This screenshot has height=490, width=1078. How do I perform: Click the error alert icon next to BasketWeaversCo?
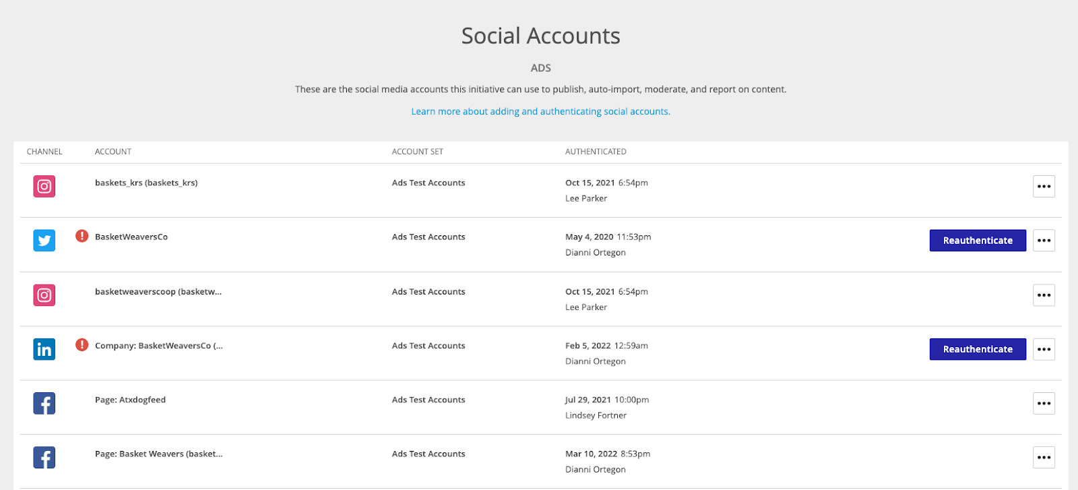tap(82, 236)
